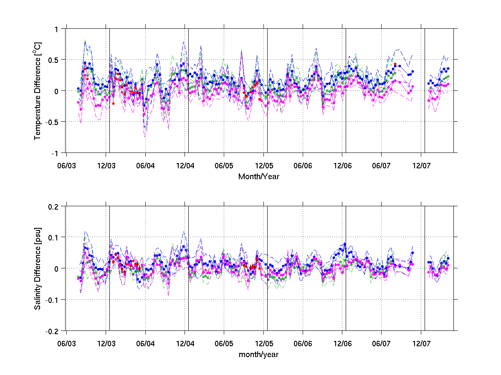The width and height of the screenshot is (501, 375).
Task: Click '06/06' under the salinity plot
Action: pos(303,344)
